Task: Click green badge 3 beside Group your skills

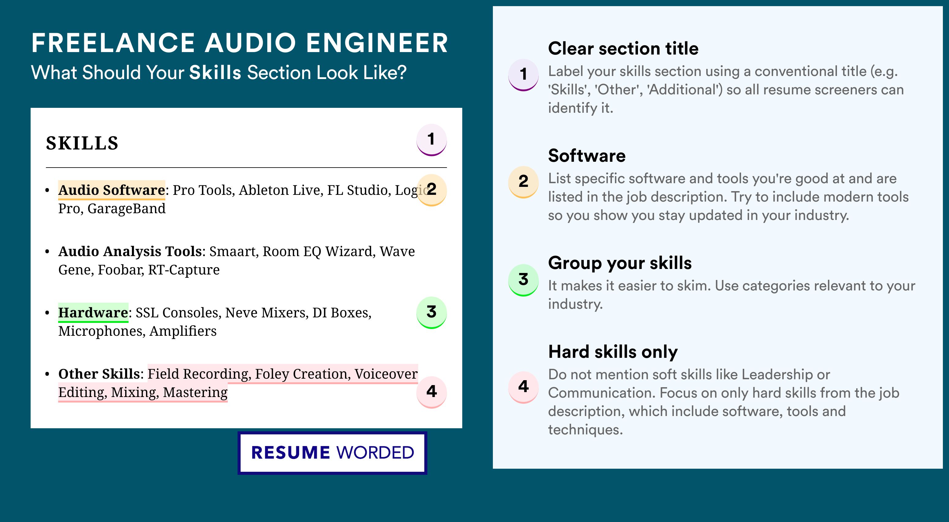Action: coord(523,279)
